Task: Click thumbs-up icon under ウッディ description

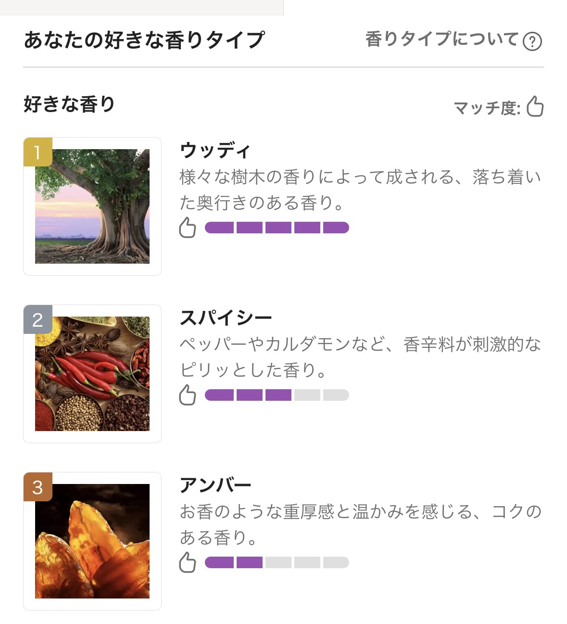Action: click(x=188, y=228)
